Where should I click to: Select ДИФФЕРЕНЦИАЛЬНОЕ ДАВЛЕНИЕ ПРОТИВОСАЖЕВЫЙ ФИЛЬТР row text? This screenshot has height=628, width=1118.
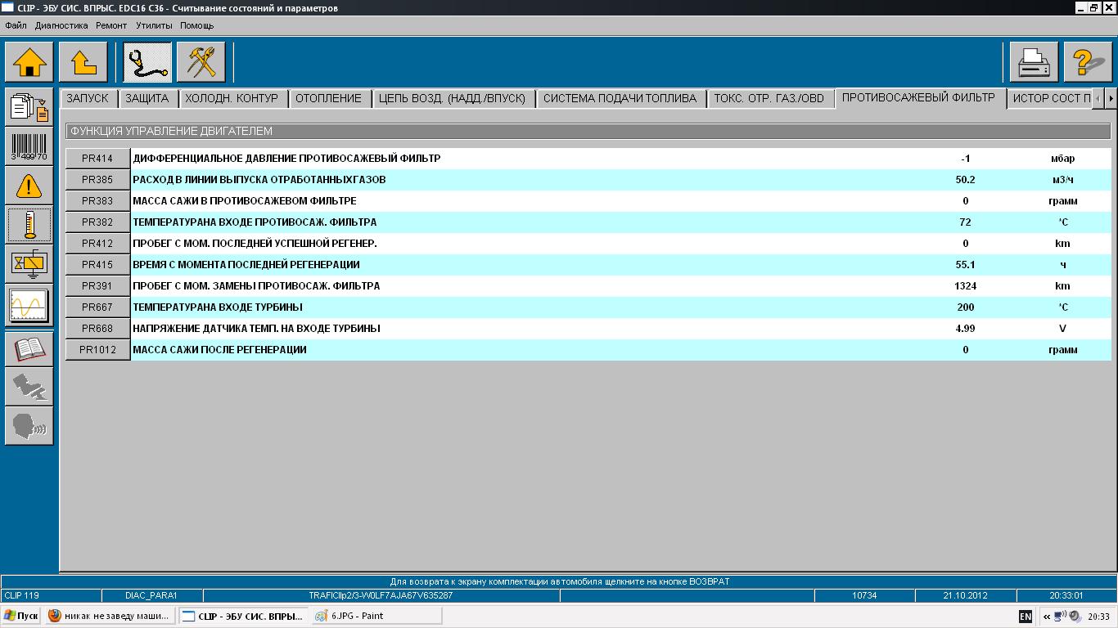(286, 159)
